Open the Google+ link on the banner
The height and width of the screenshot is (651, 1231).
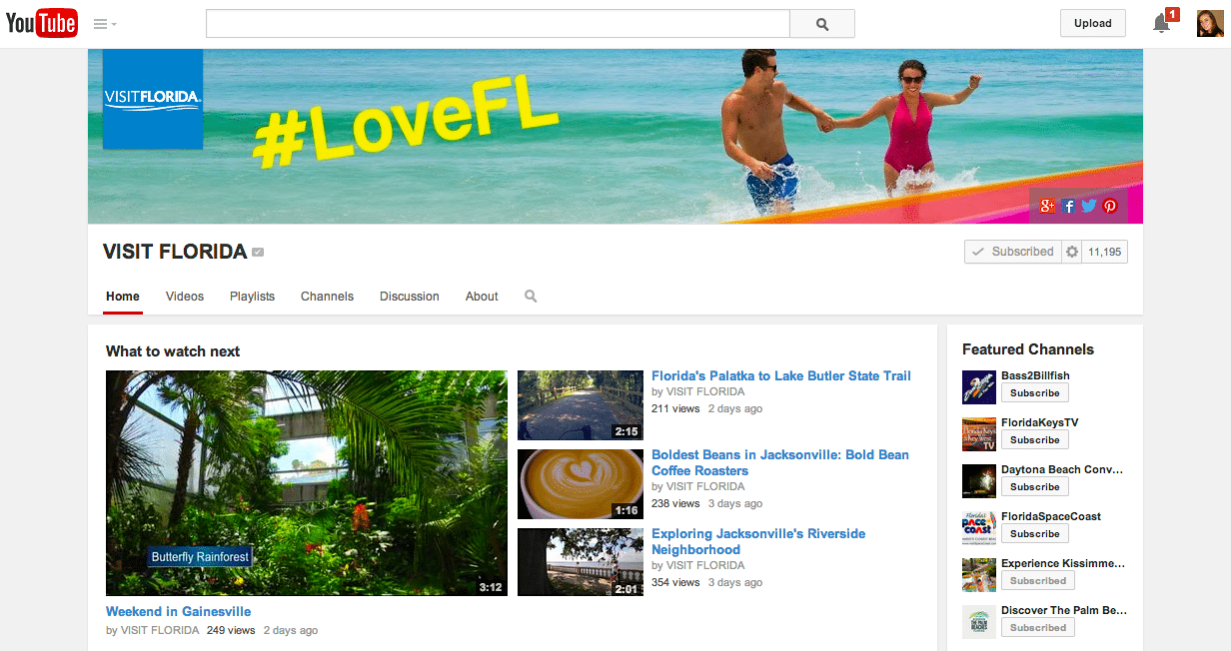[1047, 206]
